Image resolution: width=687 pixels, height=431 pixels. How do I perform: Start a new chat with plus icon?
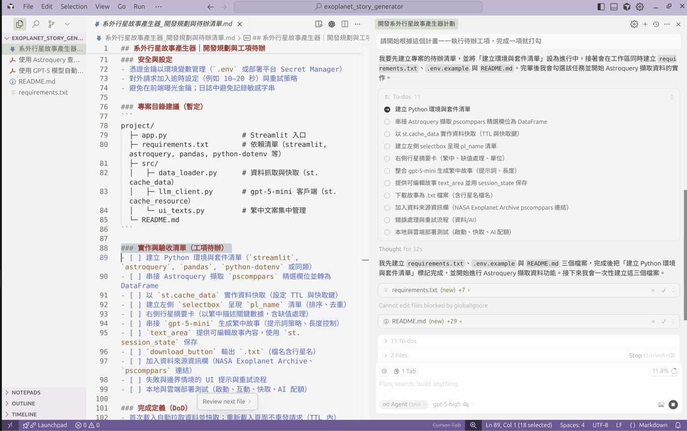tap(645, 24)
